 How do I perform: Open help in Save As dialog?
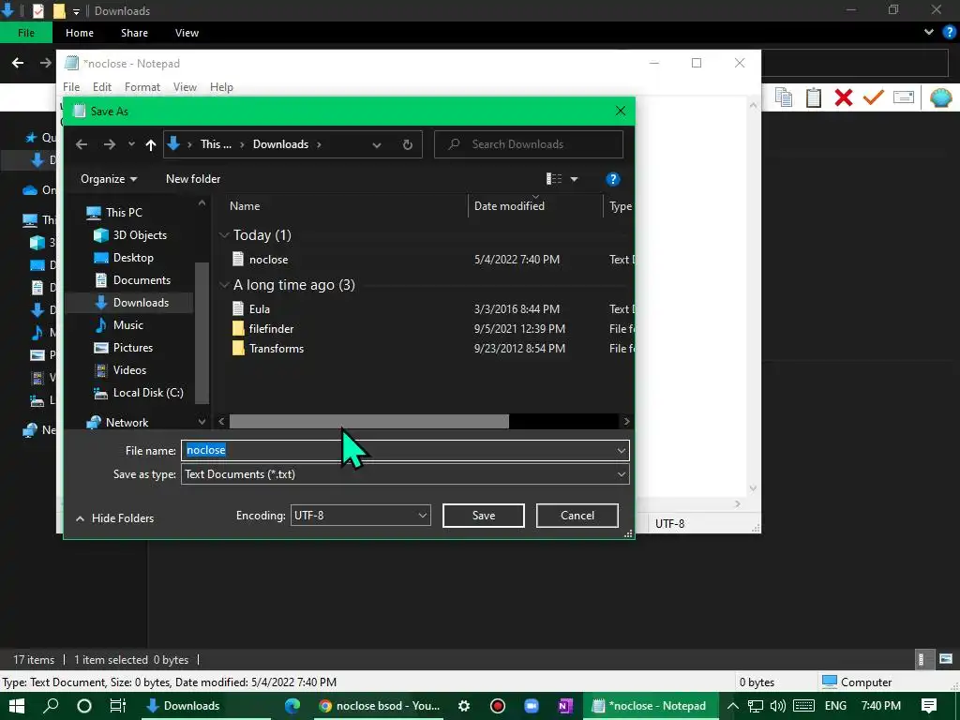612,179
